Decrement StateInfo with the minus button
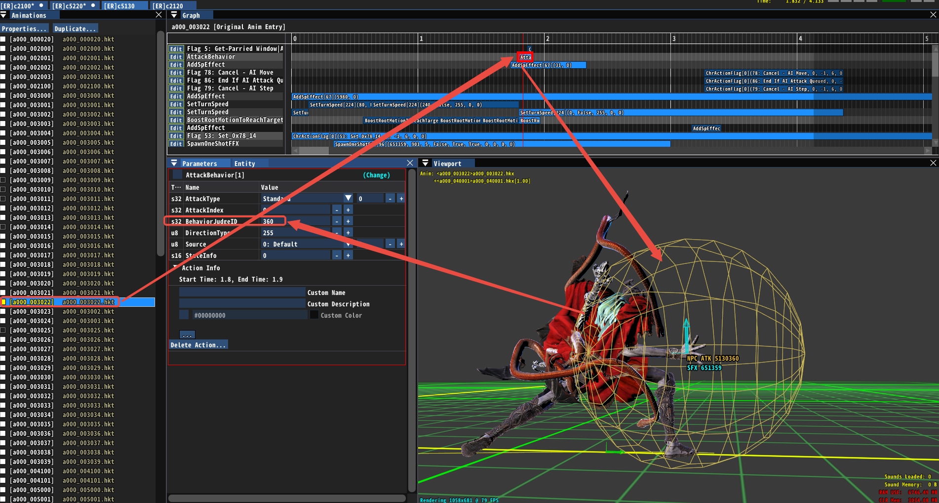Screen dimensions: 939x503 click(337, 255)
